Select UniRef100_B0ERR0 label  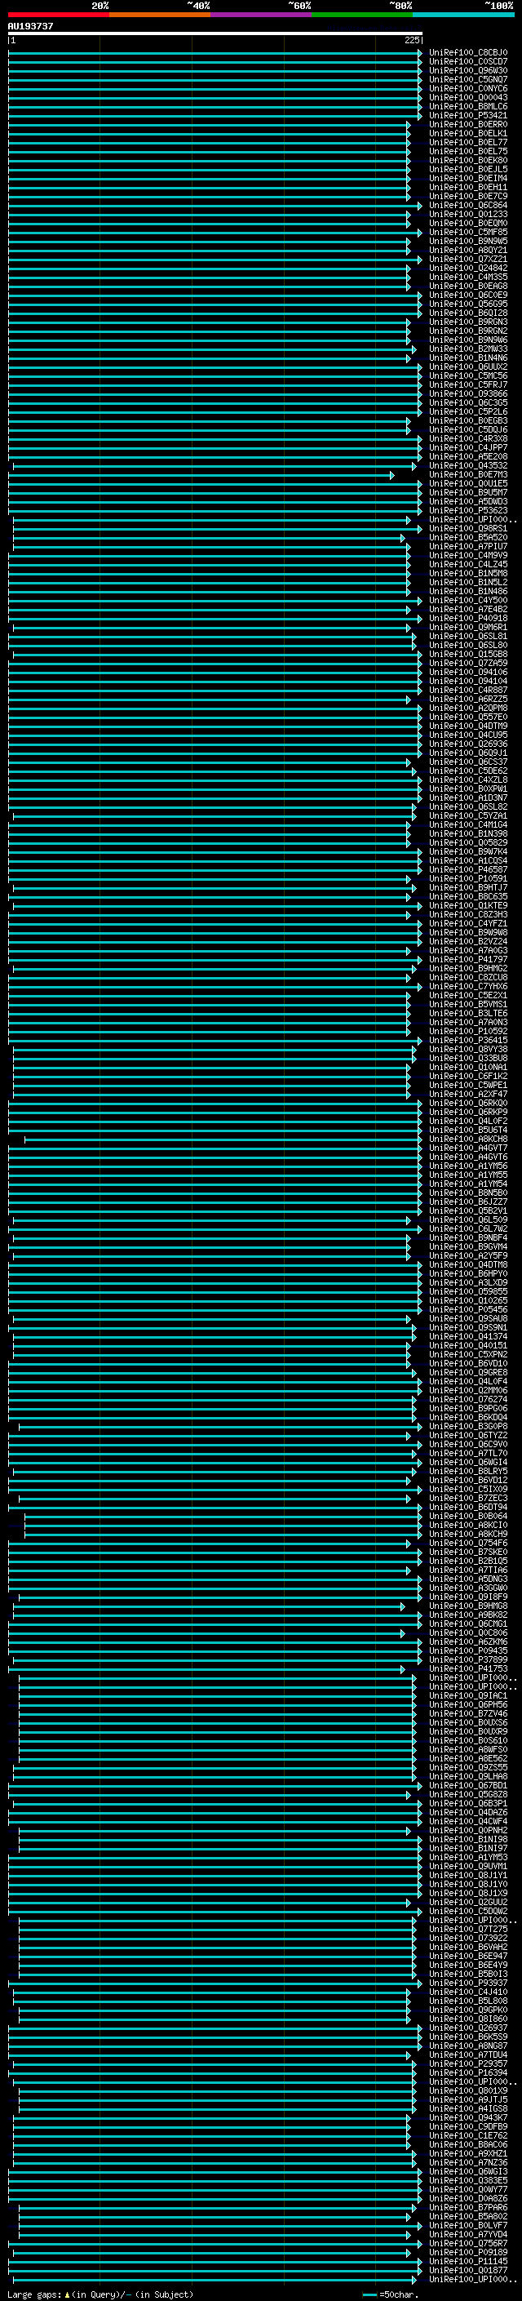click(x=468, y=124)
